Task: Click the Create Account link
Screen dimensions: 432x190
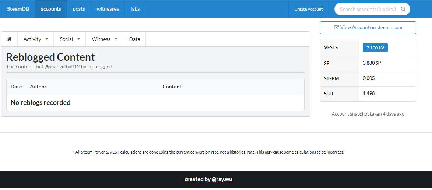Action: point(308,9)
